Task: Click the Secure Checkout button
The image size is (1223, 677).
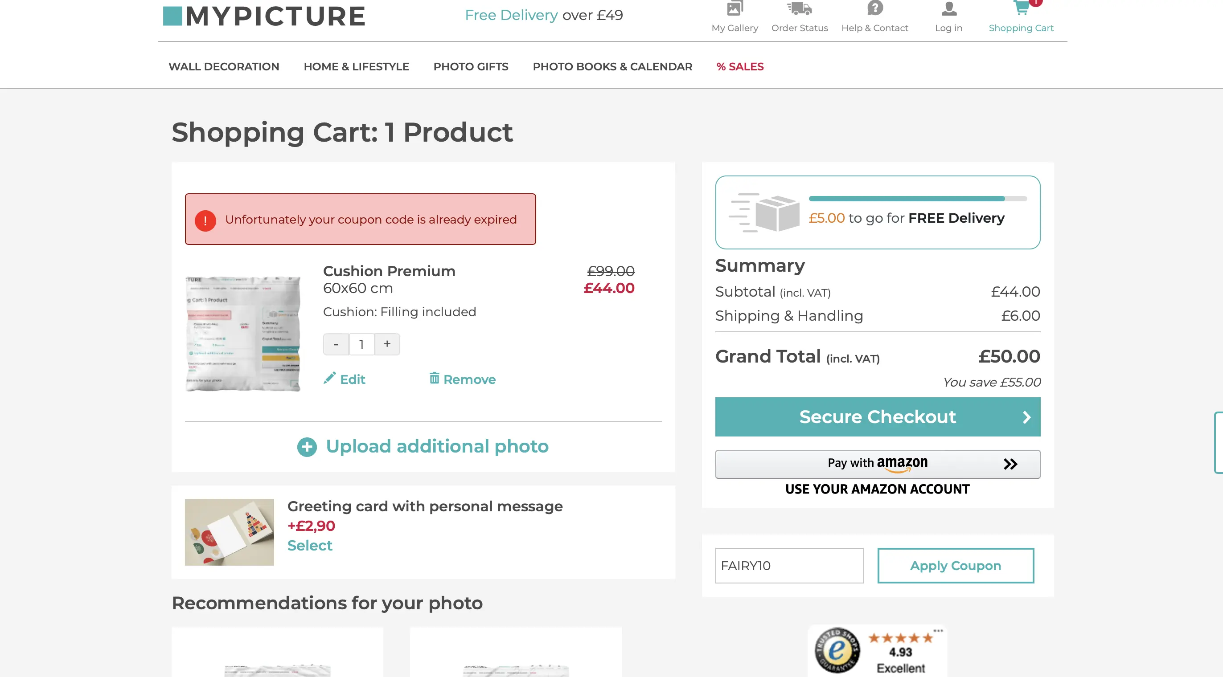Action: click(878, 416)
